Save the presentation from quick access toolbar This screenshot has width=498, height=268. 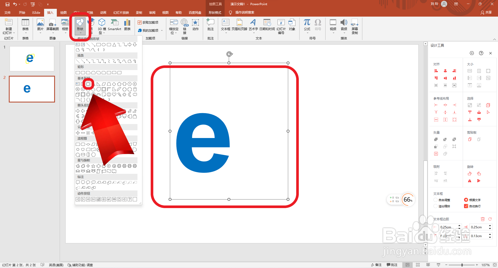pyautogui.click(x=7, y=4)
